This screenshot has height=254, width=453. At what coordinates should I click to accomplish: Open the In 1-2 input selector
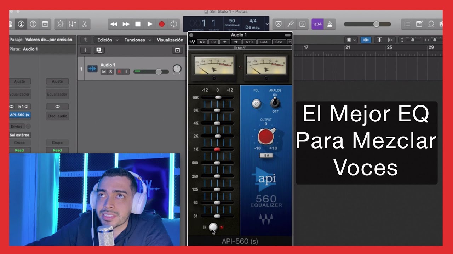[x=20, y=107]
